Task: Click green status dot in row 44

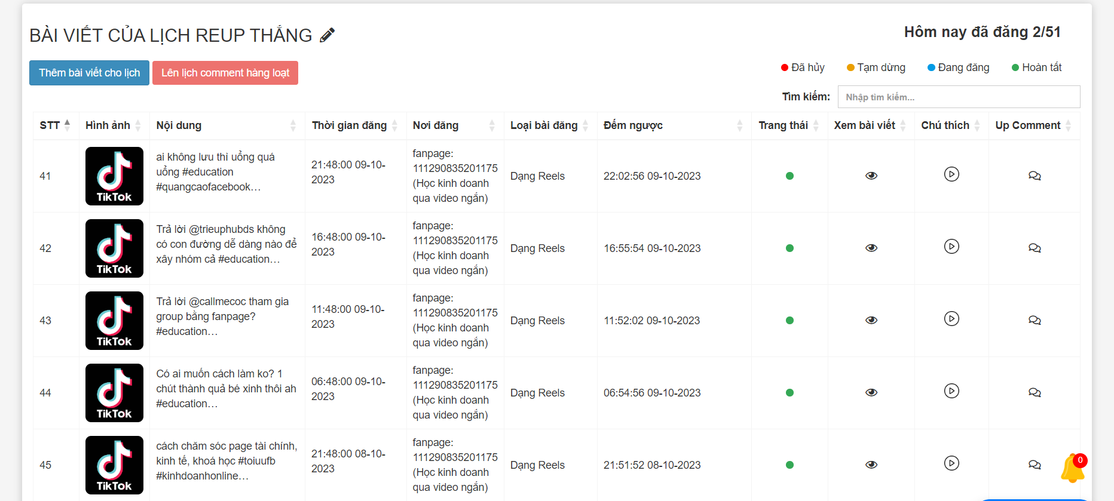Action: click(789, 393)
